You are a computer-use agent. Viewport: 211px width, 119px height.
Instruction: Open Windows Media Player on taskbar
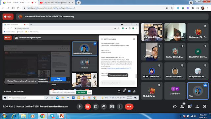(32, 116)
